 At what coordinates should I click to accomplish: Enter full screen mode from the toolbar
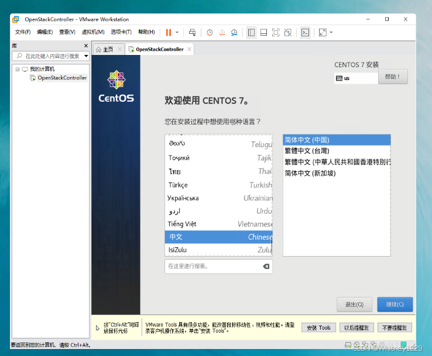(276, 33)
